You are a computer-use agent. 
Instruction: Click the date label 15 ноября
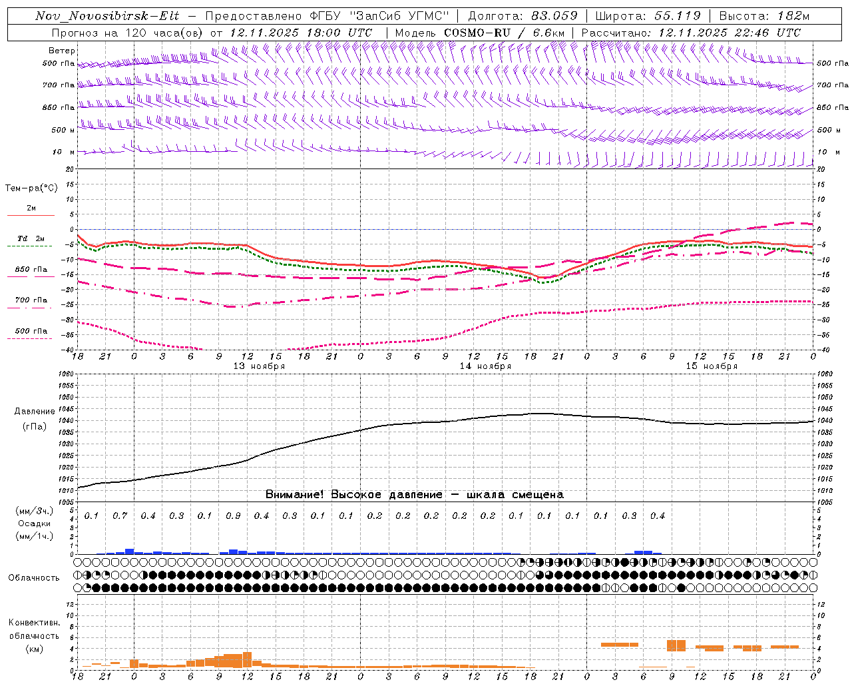712,366
